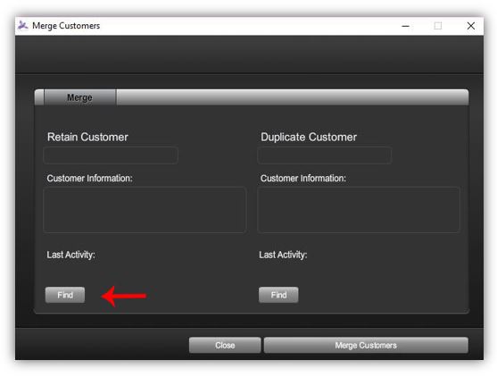Close the Merge Customers window with X
The width and height of the screenshot is (497, 377).
click(471, 26)
